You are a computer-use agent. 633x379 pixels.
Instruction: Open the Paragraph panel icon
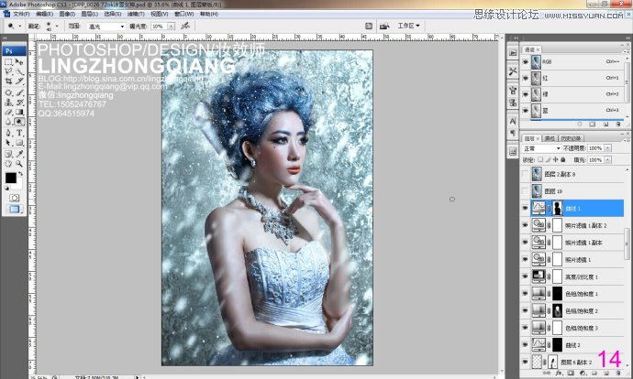tap(513, 133)
